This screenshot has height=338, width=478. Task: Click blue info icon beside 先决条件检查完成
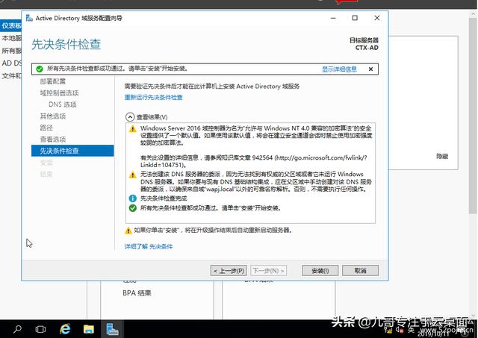coord(133,198)
